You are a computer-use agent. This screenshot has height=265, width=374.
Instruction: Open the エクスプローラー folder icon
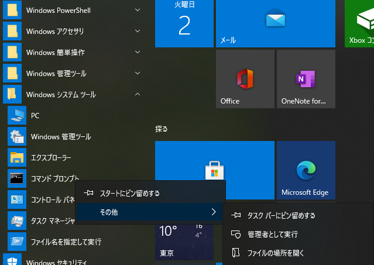(x=17, y=157)
